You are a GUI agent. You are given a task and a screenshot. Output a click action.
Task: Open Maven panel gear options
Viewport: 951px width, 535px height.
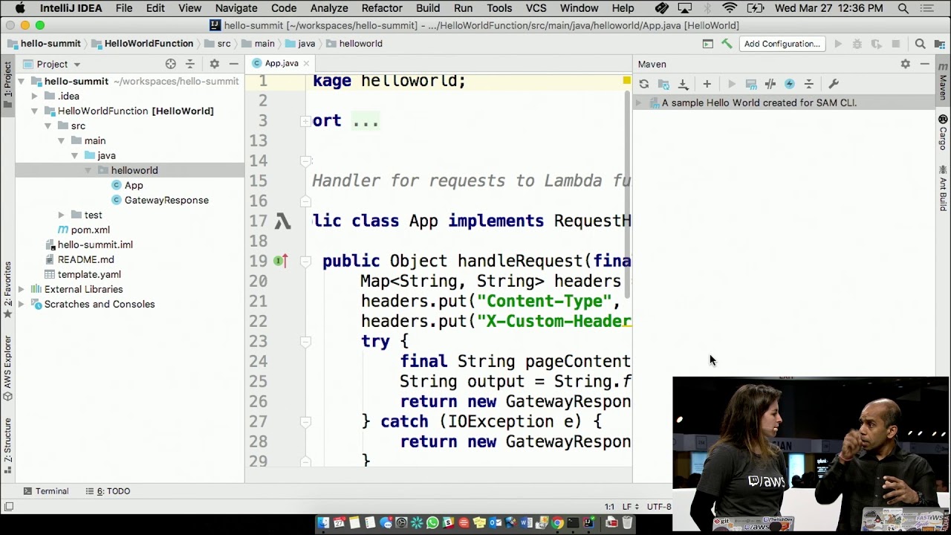pos(905,64)
